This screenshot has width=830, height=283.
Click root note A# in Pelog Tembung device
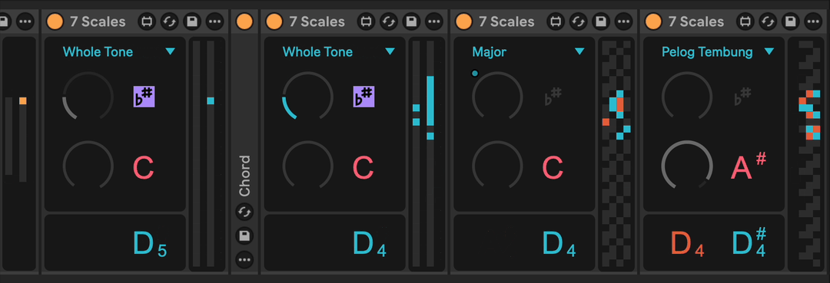coord(748,166)
